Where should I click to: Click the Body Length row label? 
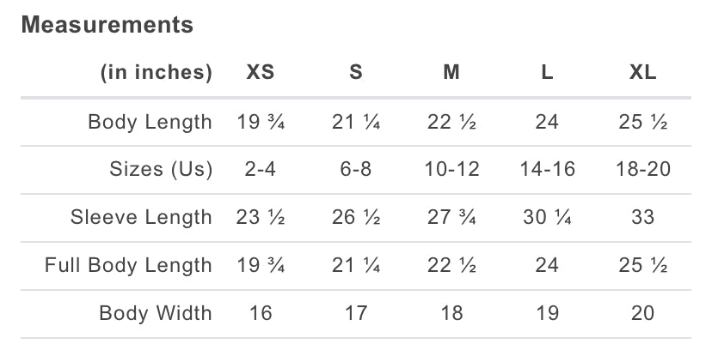pyautogui.click(x=150, y=123)
